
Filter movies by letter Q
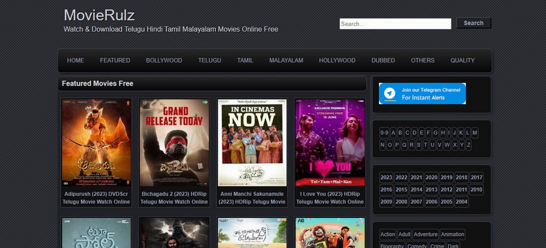point(404,145)
